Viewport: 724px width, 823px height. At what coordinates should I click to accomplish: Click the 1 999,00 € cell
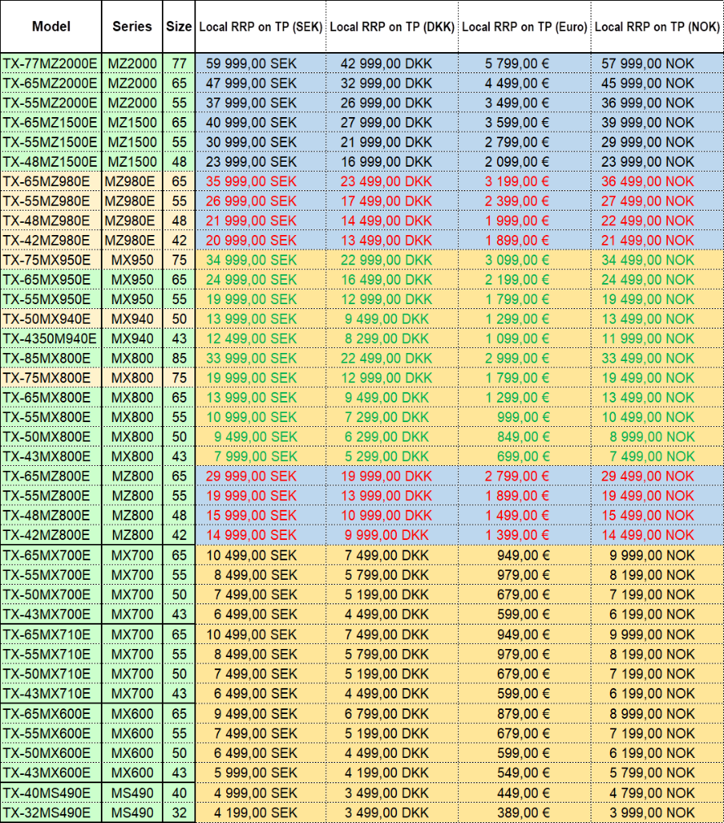tap(524, 220)
